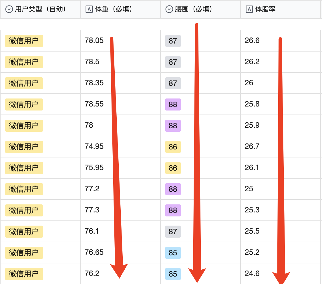322x284 pixels.
Task: Select the 体脂率 column header text
Action: coord(265,9)
